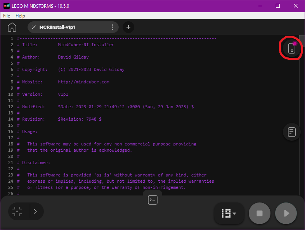Screen dimensions: 305x230
Task: Open the Hub connection icon
Action: [292, 48]
